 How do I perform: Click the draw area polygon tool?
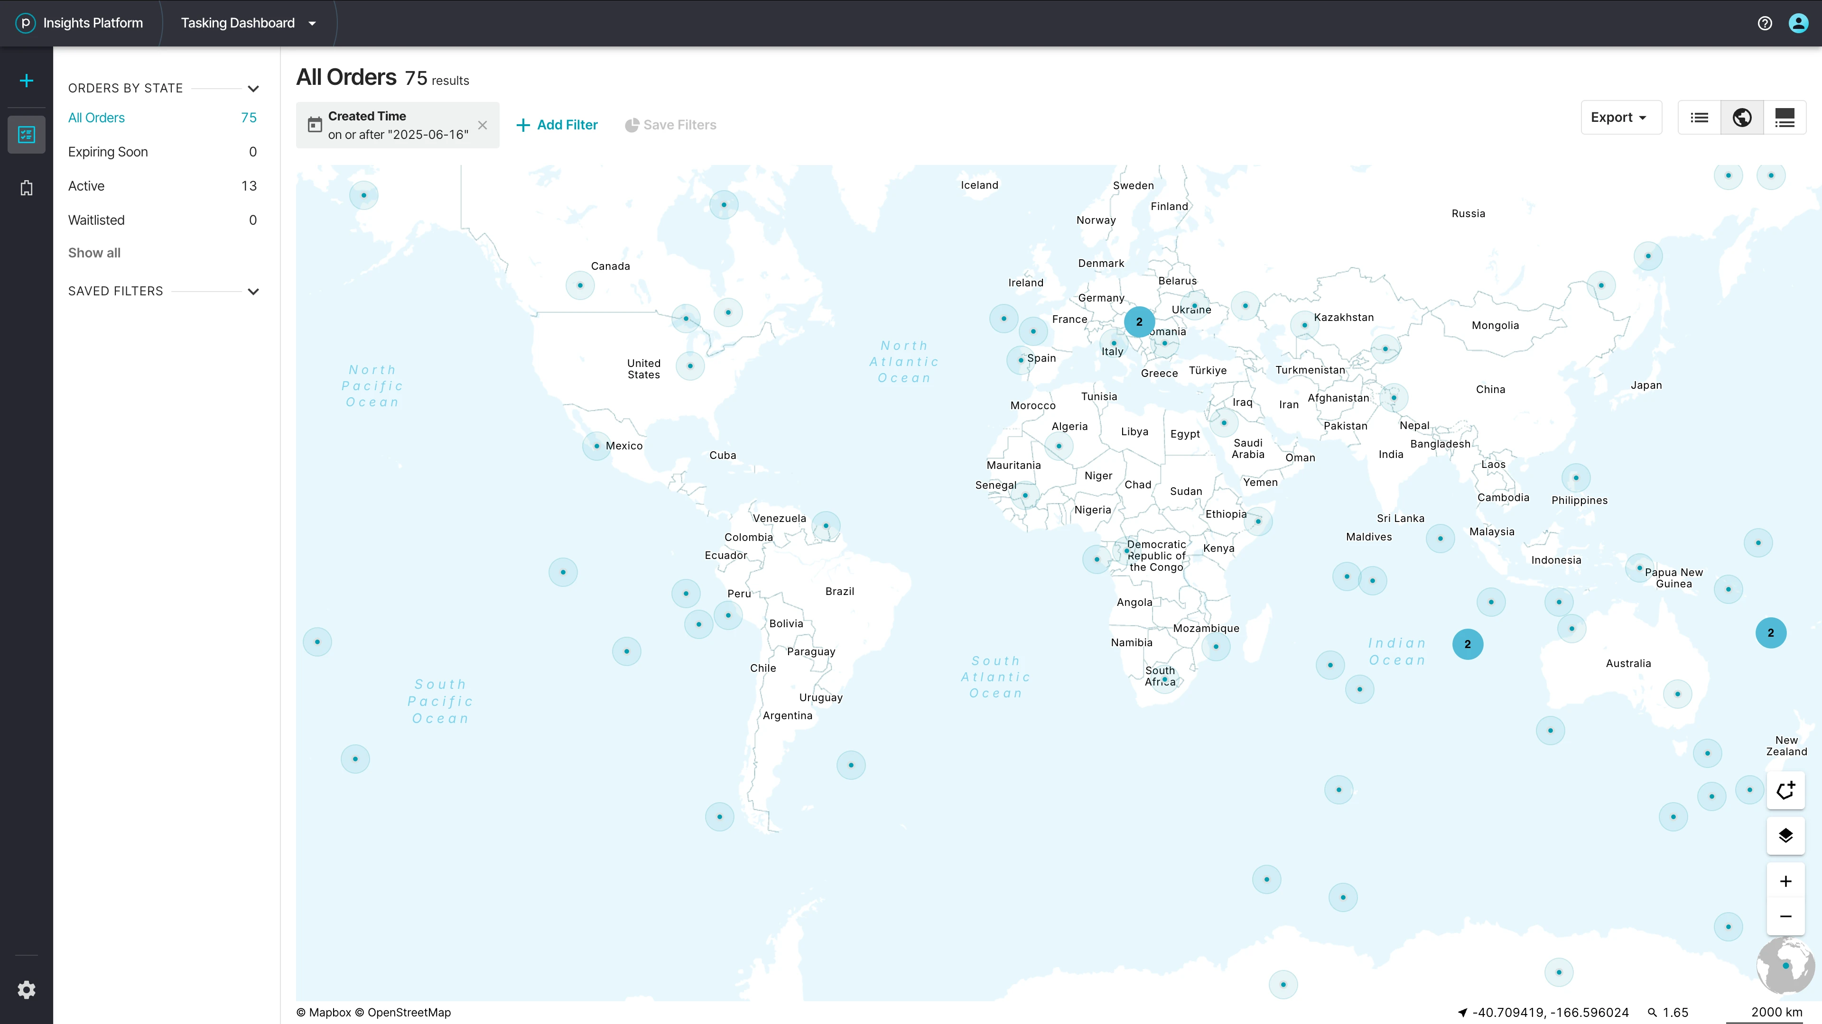point(1785,790)
